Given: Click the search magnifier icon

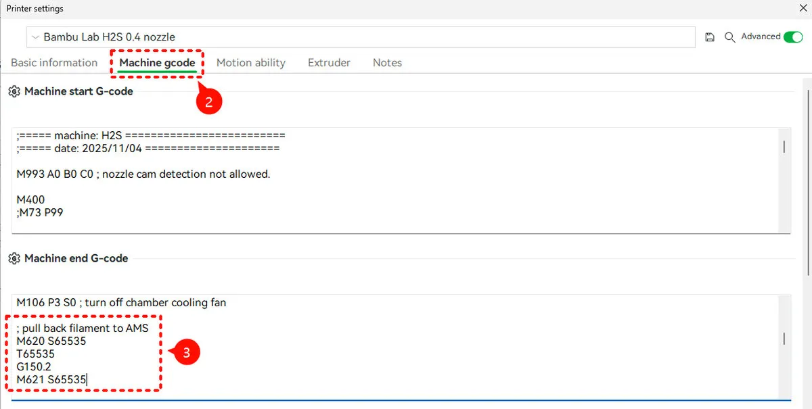Looking at the screenshot, I should 729,37.
